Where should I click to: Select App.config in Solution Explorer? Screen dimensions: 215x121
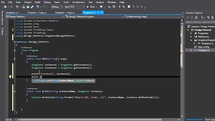tap(204, 47)
